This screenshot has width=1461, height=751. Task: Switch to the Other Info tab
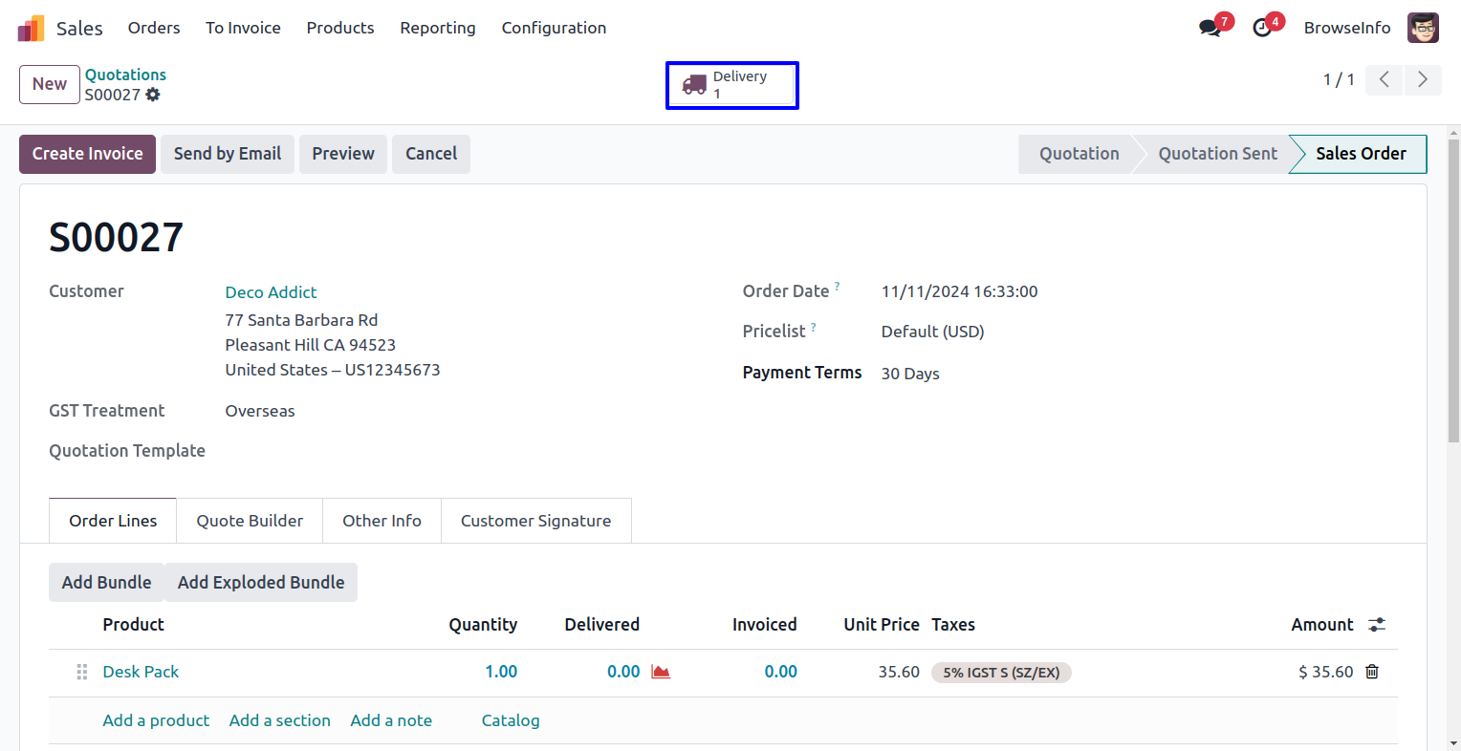click(x=382, y=521)
